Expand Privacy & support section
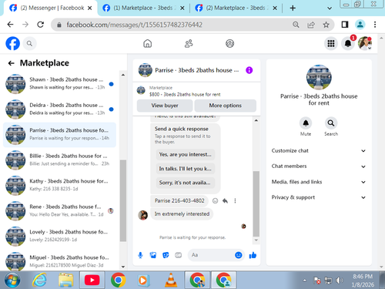 coord(318,197)
